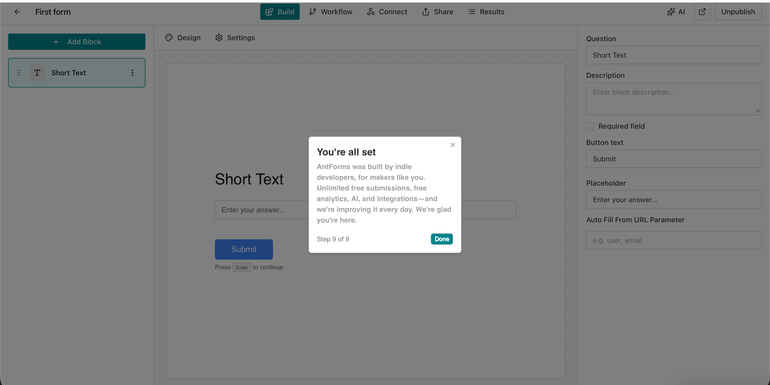Screen dimensions: 770x385
Task: Open the AI assistant
Action: coord(676,12)
